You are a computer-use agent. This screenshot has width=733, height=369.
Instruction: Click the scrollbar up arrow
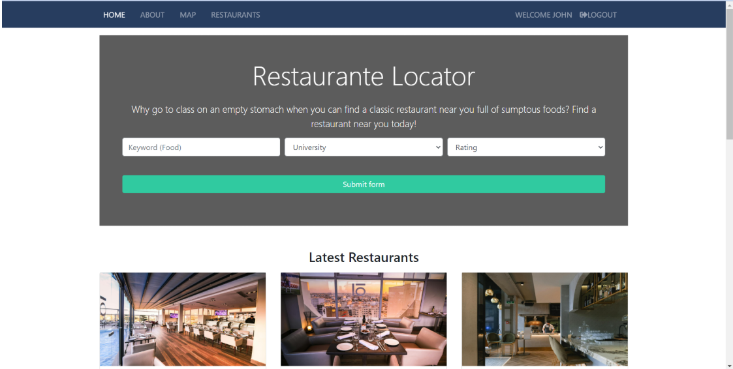tap(729, 4)
